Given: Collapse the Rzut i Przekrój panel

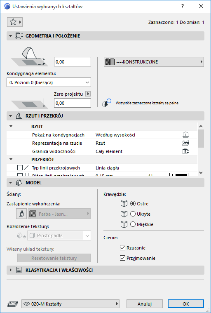Looking at the screenshot, I should (x=10, y=116).
